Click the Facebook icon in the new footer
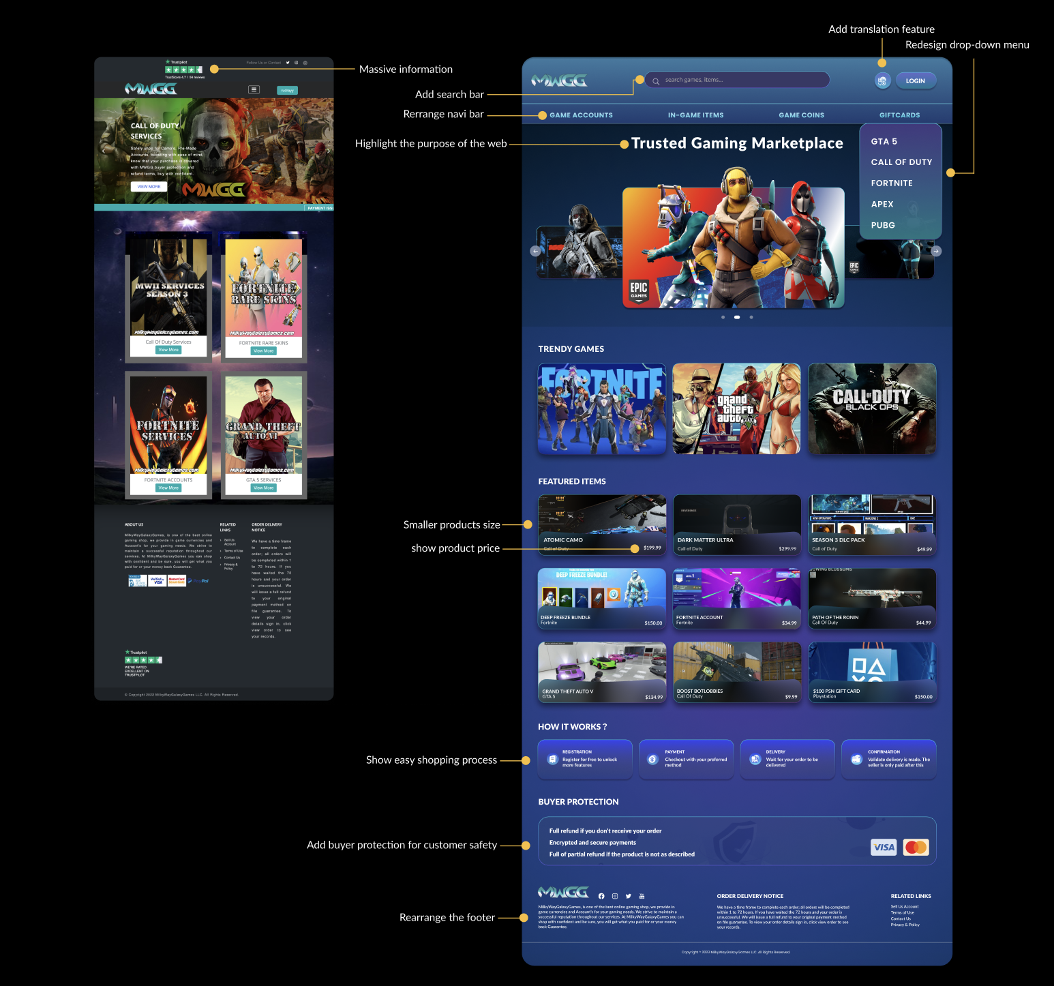The height and width of the screenshot is (986, 1054). pos(601,896)
